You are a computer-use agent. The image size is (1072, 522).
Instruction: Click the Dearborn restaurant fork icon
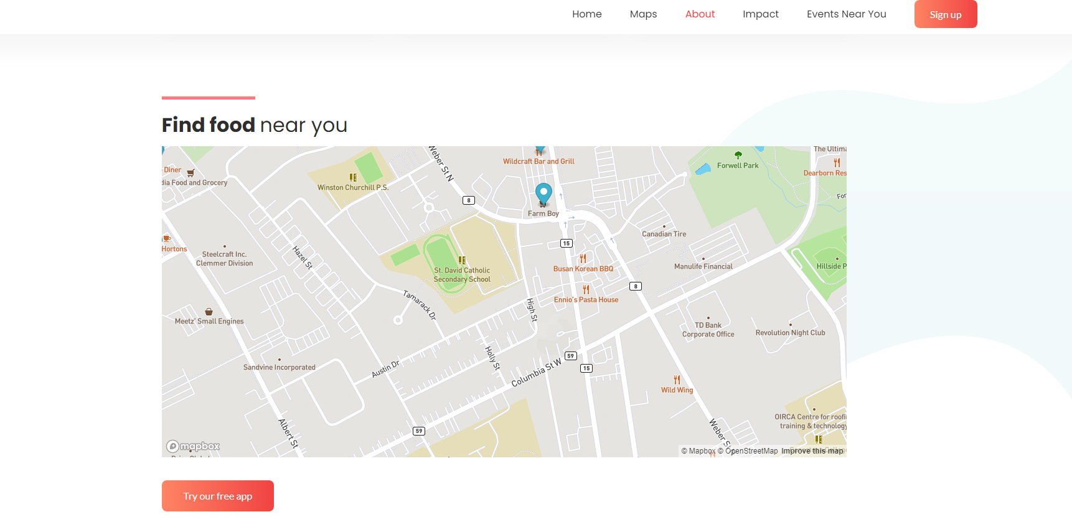coord(837,163)
